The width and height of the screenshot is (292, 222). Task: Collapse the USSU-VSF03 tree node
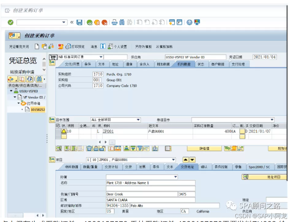tap(11, 91)
